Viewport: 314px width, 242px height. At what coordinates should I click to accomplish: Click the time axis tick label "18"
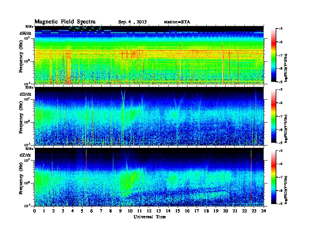(206, 211)
